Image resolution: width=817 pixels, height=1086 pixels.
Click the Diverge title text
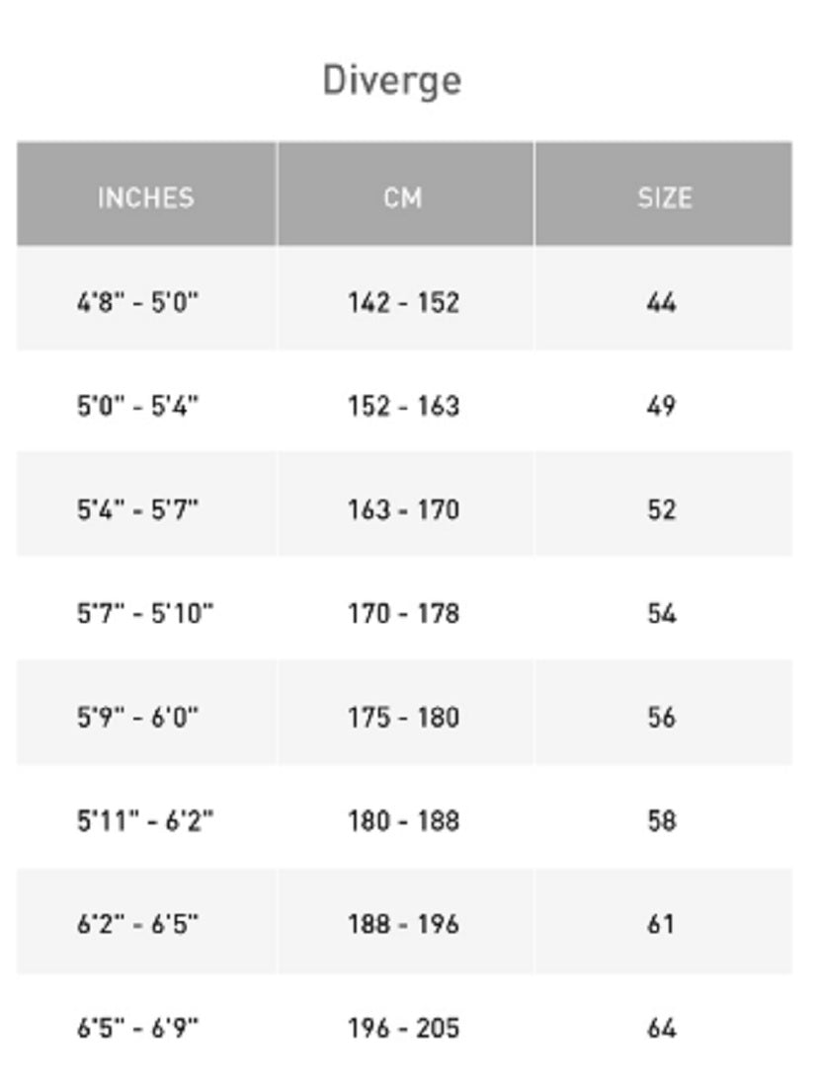tap(392, 80)
